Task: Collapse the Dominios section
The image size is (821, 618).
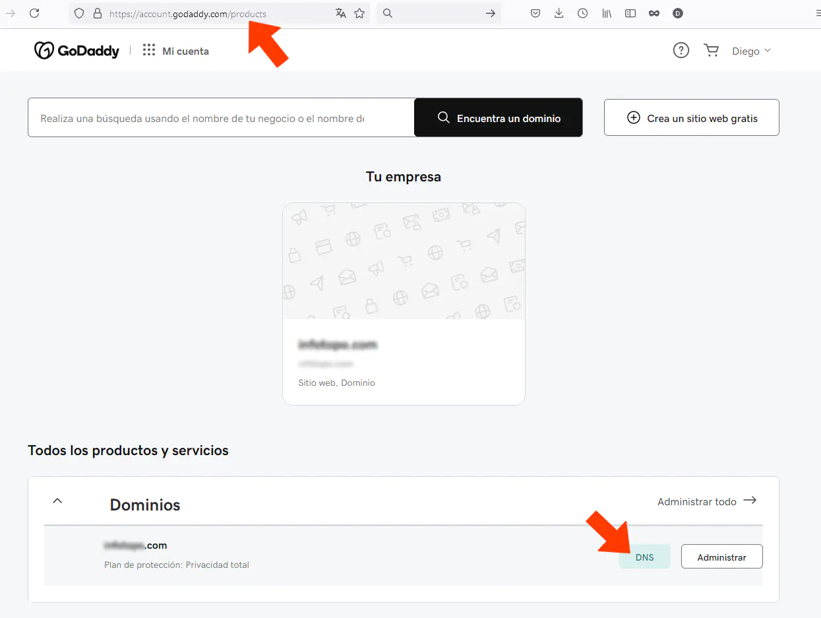Action: [x=57, y=501]
